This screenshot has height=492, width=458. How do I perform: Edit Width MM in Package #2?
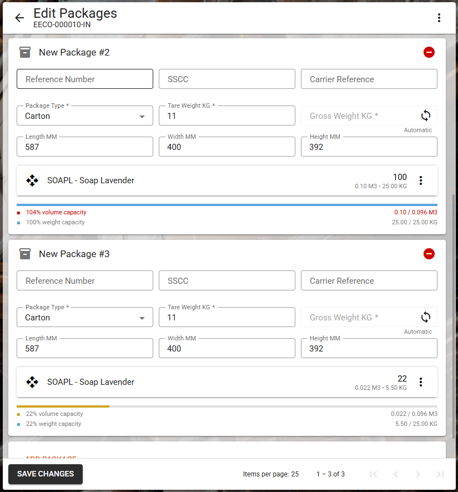(227, 147)
